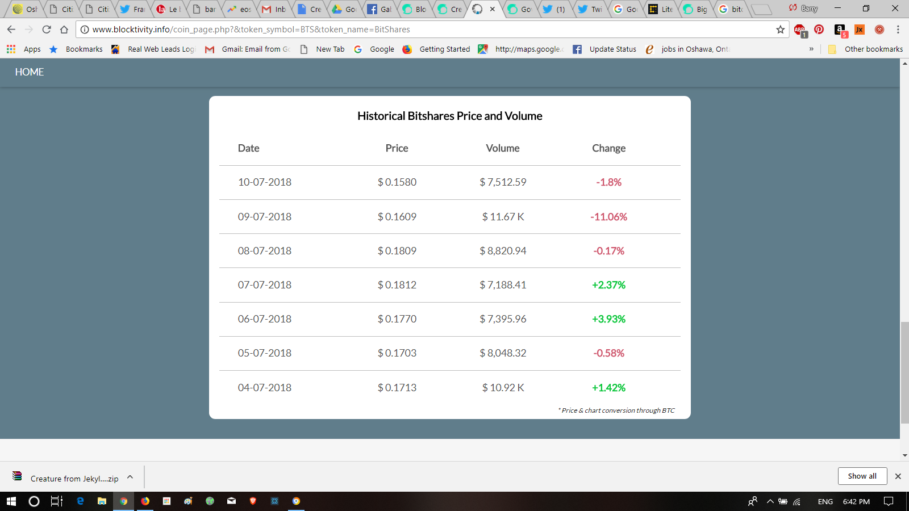Focus the address bar URL field

(x=426, y=30)
